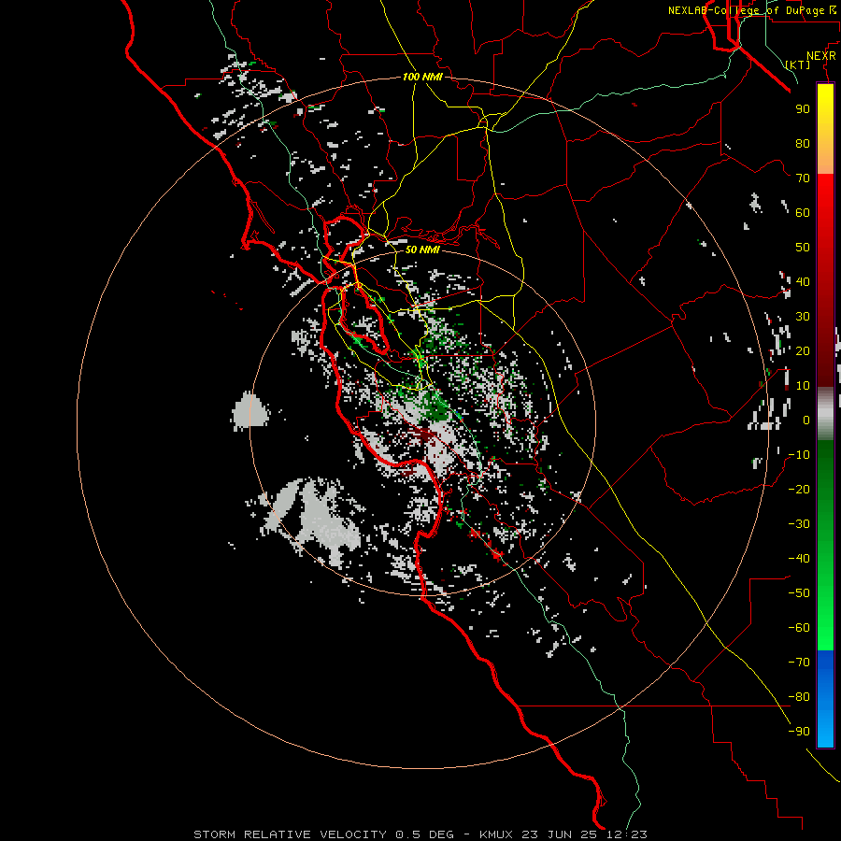The image size is (841, 841).
Task: Select the positive 80 scale value
Action: (803, 143)
